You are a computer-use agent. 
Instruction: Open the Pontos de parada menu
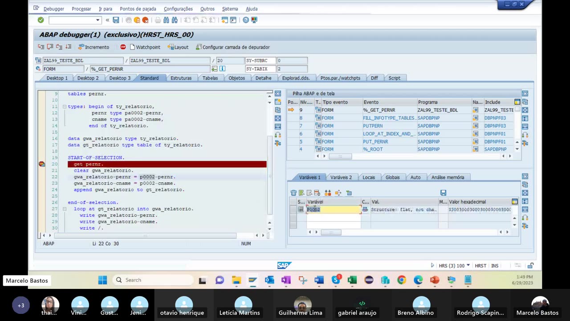click(138, 8)
